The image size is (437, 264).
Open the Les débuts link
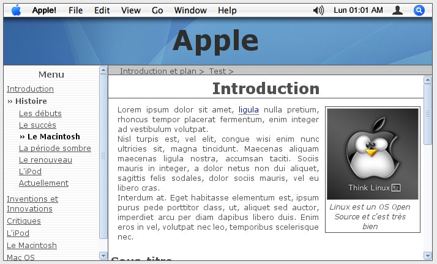point(40,114)
